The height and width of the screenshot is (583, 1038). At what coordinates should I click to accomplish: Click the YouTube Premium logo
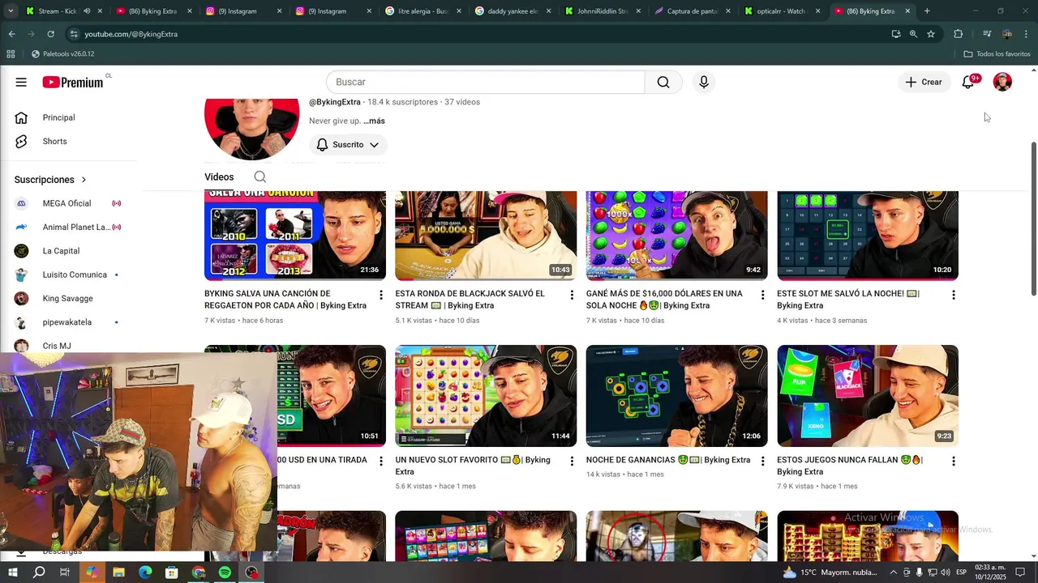pyautogui.click(x=73, y=82)
